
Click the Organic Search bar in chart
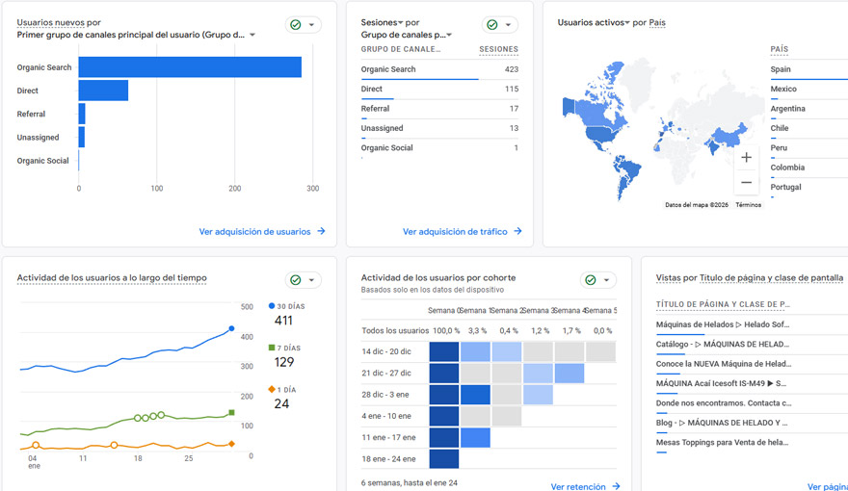[190, 67]
